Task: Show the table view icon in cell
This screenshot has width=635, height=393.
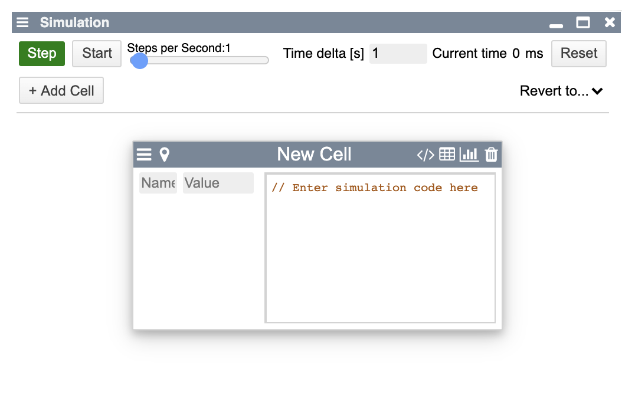Action: click(x=447, y=155)
